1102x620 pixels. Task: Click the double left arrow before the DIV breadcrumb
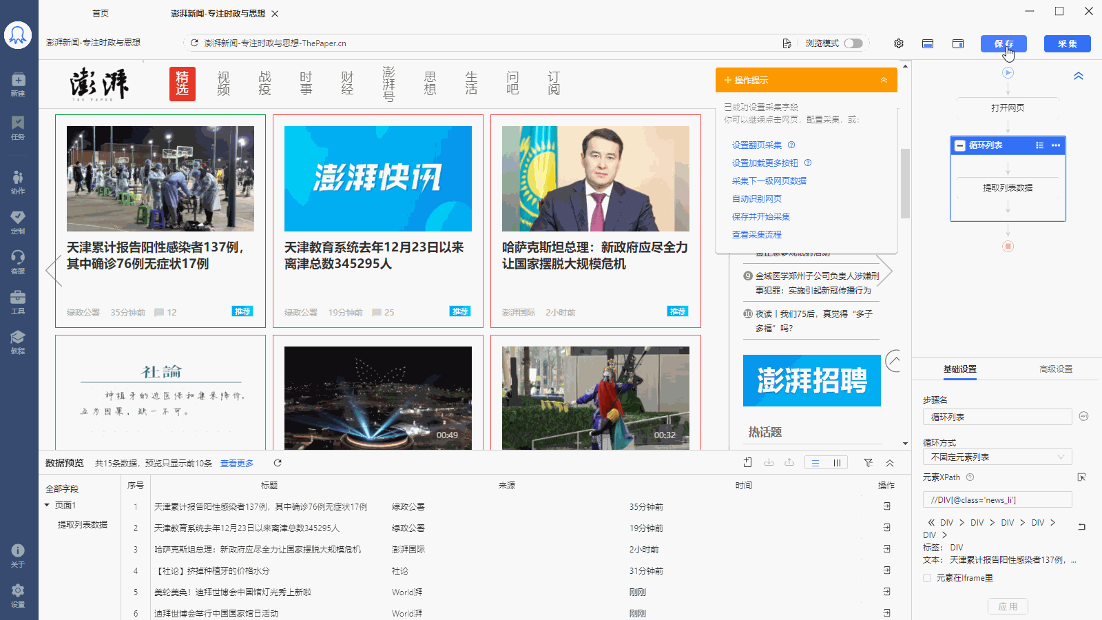[931, 523]
